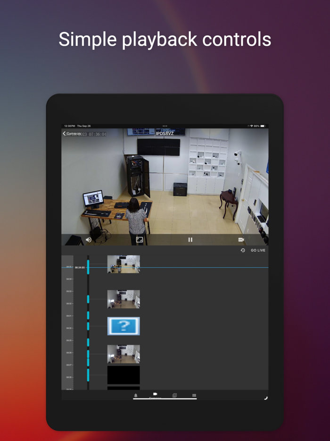This screenshot has height=441, width=330.
Task: Mute the camera audio with speaker icon
Action: 89,240
